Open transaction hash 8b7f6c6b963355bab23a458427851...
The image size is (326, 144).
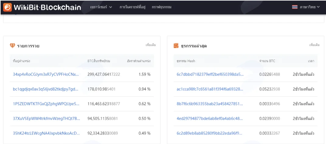pos(210,104)
